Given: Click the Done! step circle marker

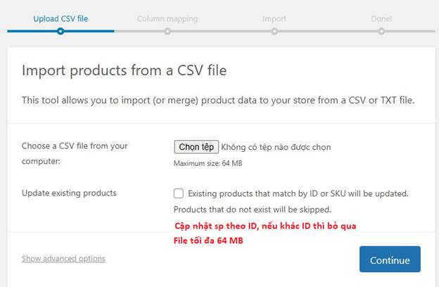Looking at the screenshot, I should coord(381,31).
